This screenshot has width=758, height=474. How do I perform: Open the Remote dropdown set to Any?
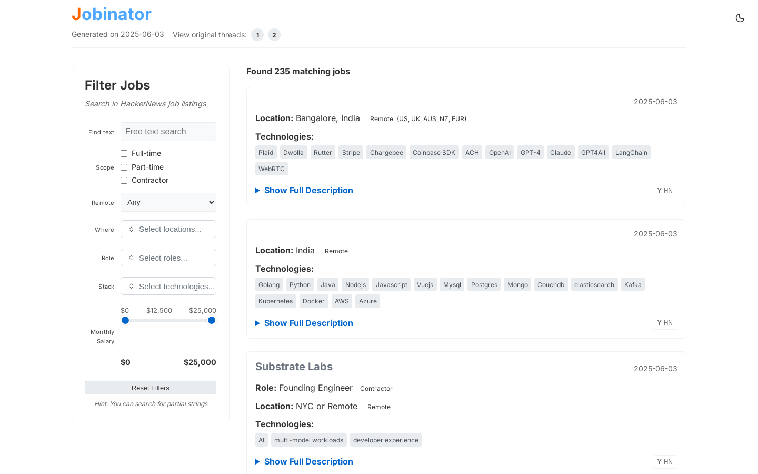168,202
